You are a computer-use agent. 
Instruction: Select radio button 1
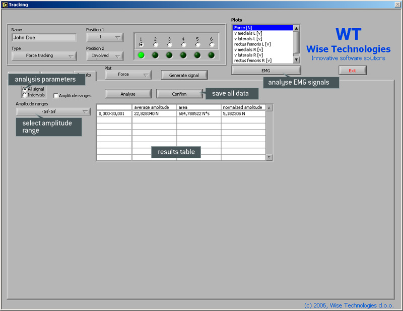(141, 45)
